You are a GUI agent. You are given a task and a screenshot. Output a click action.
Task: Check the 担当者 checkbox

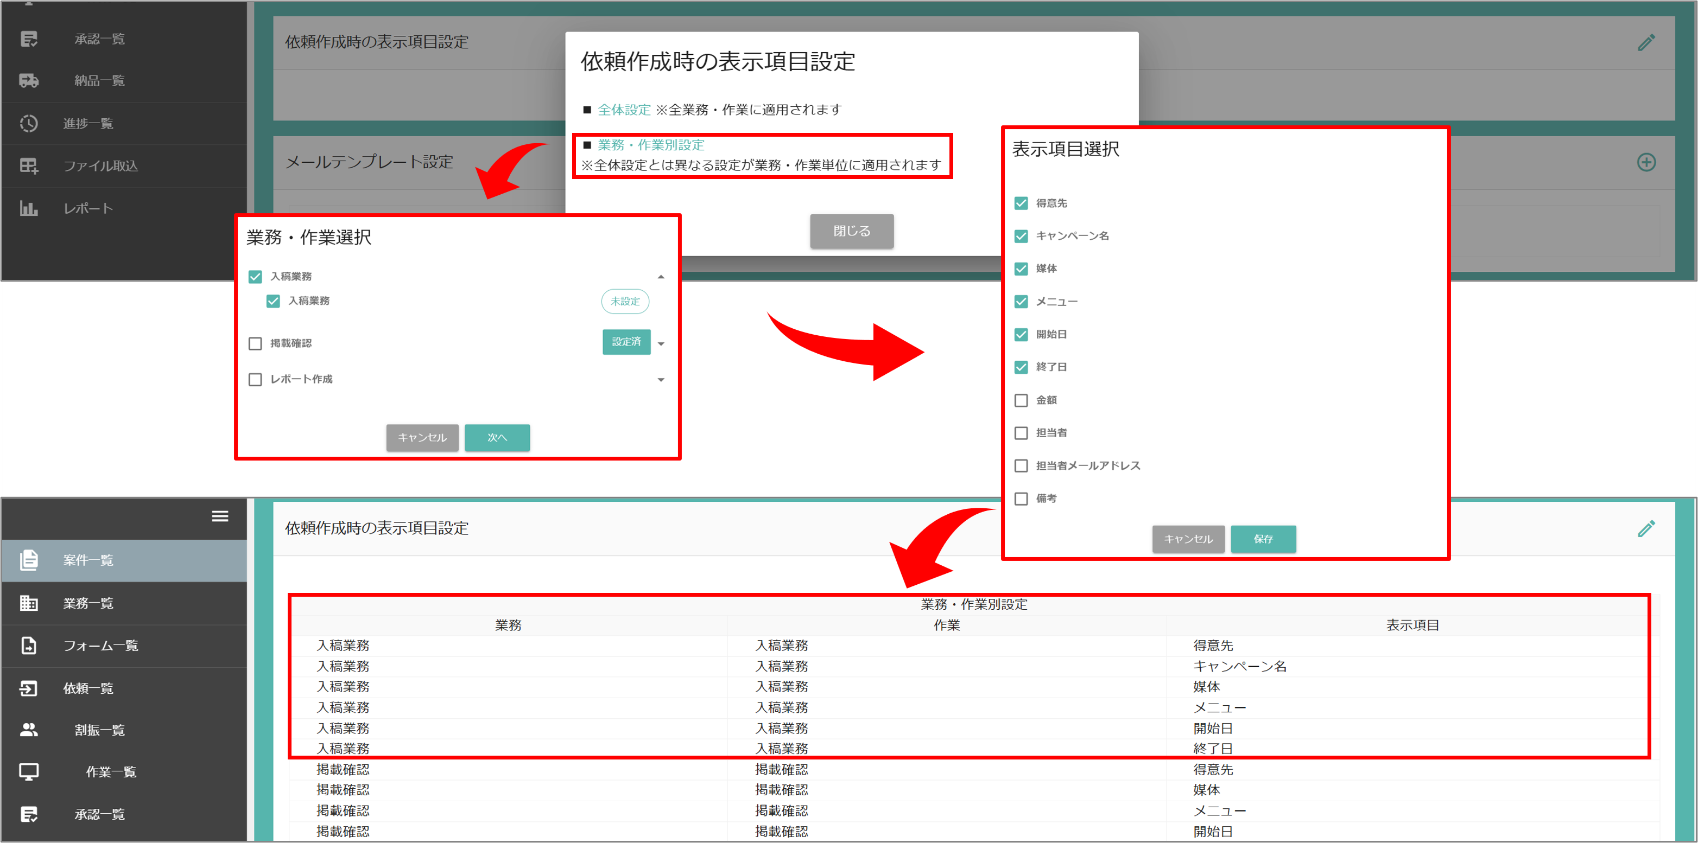tap(1021, 433)
